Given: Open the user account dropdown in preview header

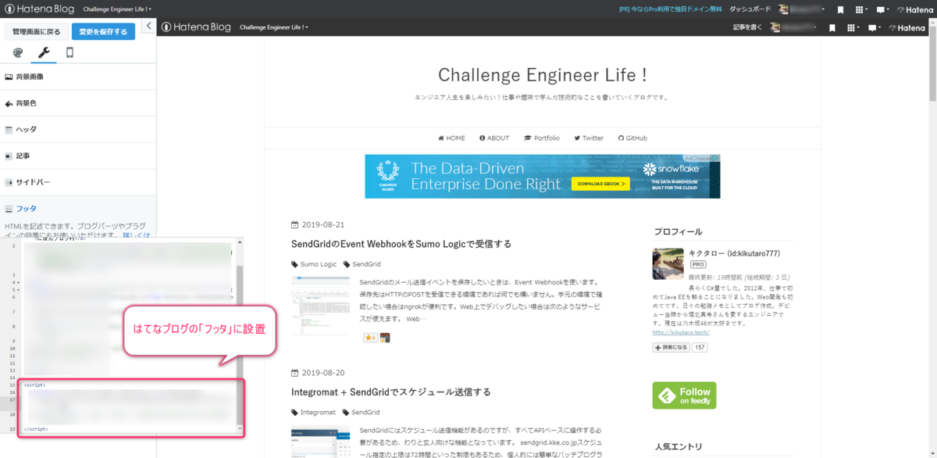Looking at the screenshot, I should (x=794, y=27).
